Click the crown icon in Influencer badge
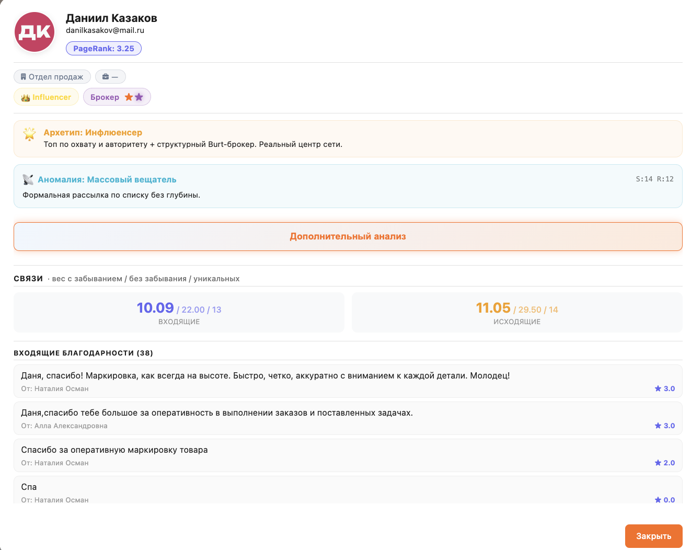 tap(26, 97)
